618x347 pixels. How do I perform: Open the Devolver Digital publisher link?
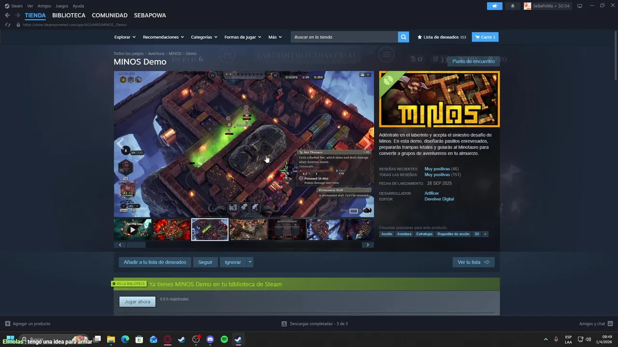[439, 199]
